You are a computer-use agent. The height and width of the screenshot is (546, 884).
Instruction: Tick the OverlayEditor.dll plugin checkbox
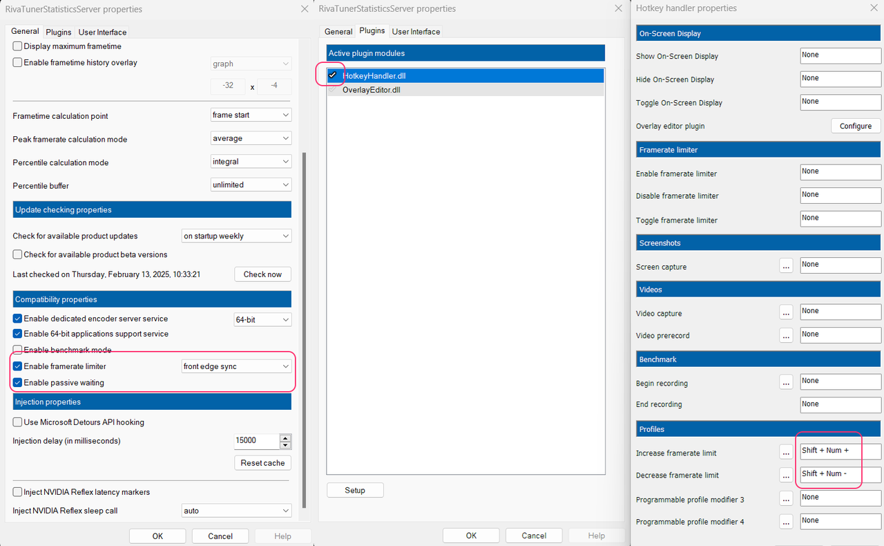click(333, 90)
